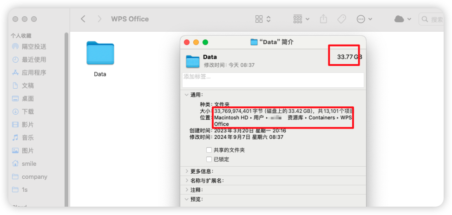The width and height of the screenshot is (452, 215).
Task: Minimize the Data info window
Action: [x=196, y=42]
